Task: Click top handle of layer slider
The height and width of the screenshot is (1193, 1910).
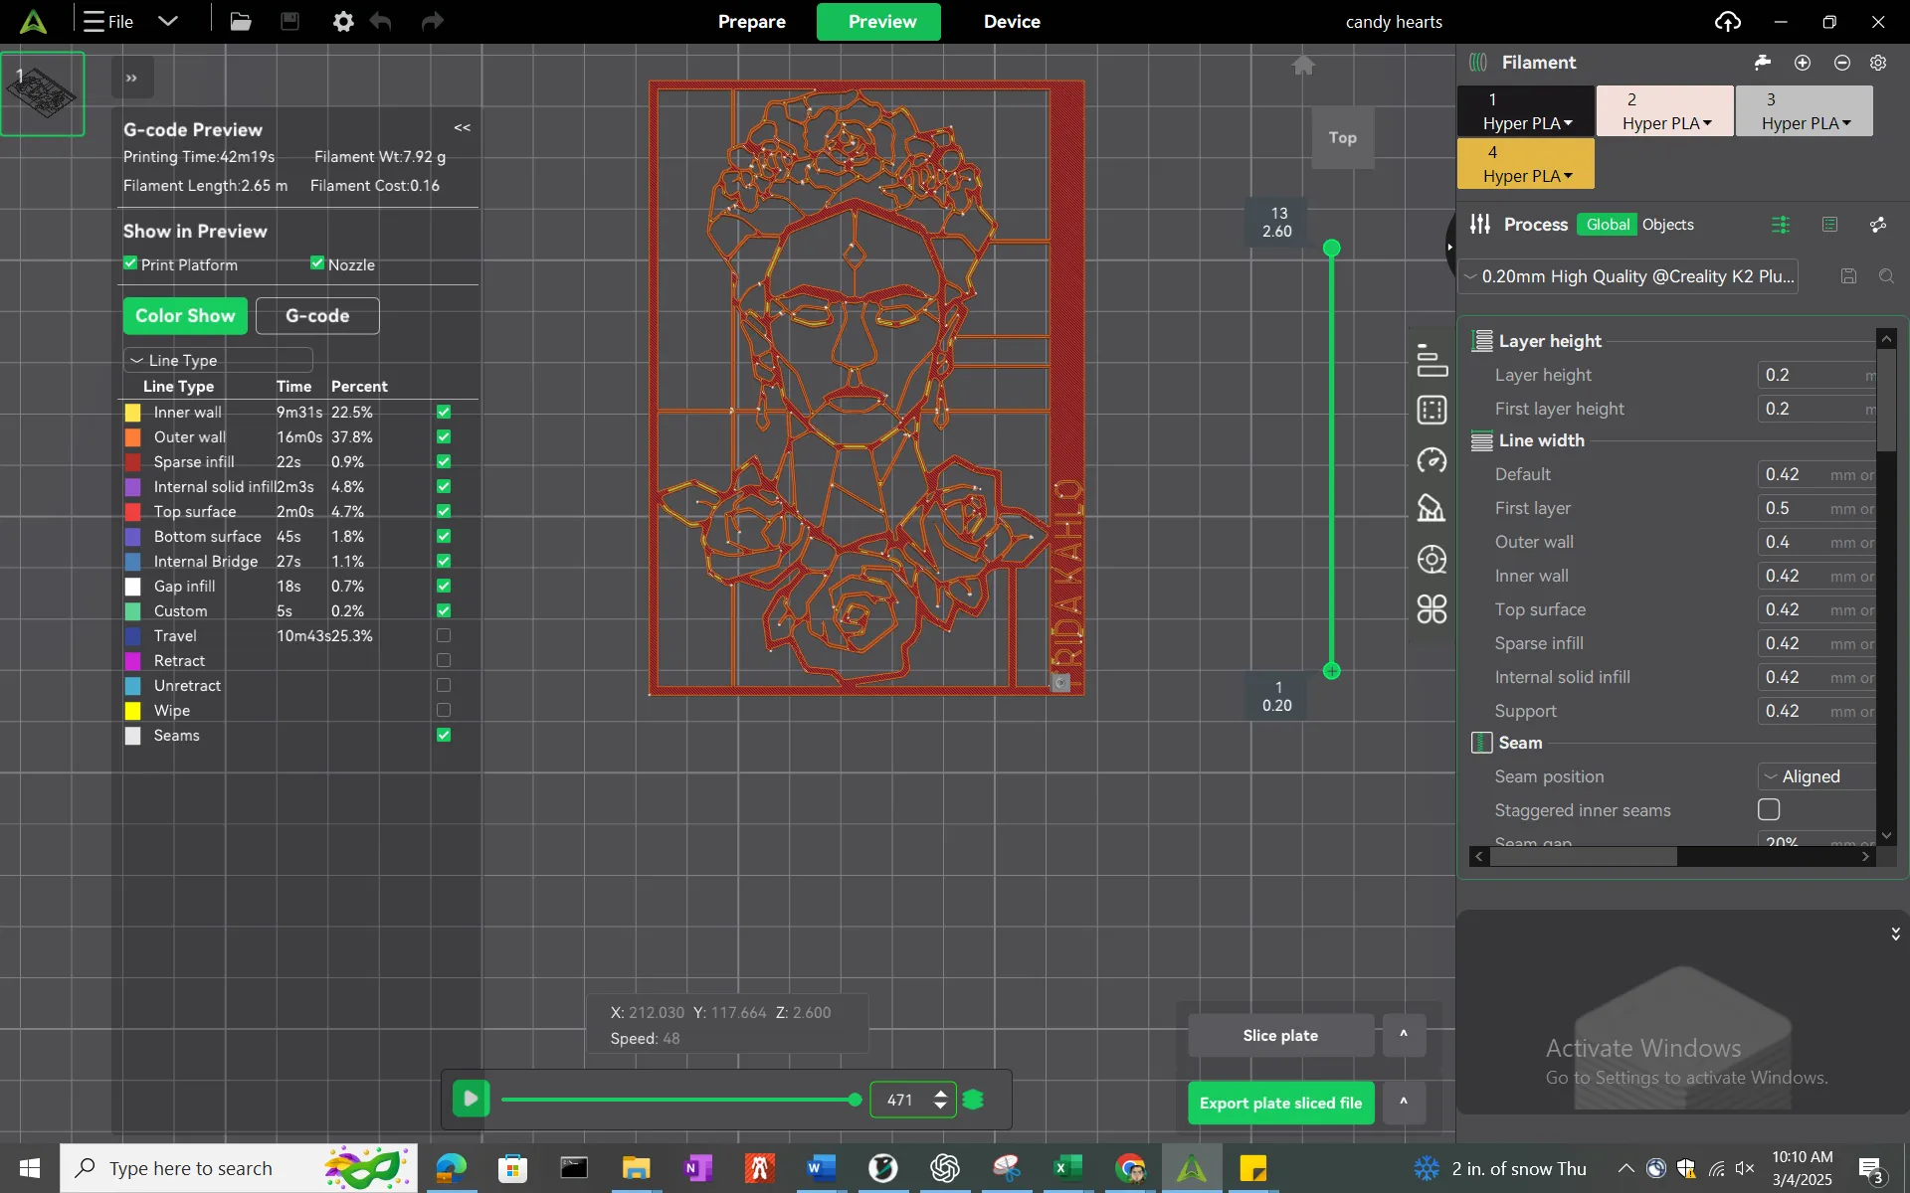Action: 1332,248
